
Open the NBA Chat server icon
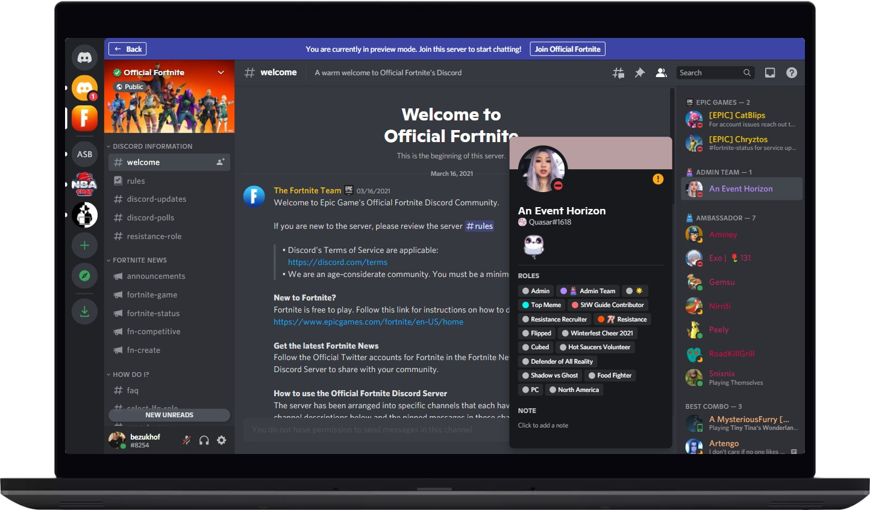click(84, 184)
